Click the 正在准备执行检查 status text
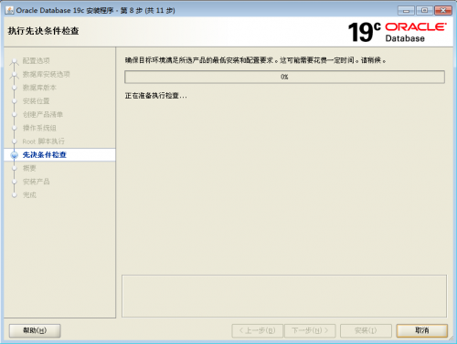 point(155,96)
